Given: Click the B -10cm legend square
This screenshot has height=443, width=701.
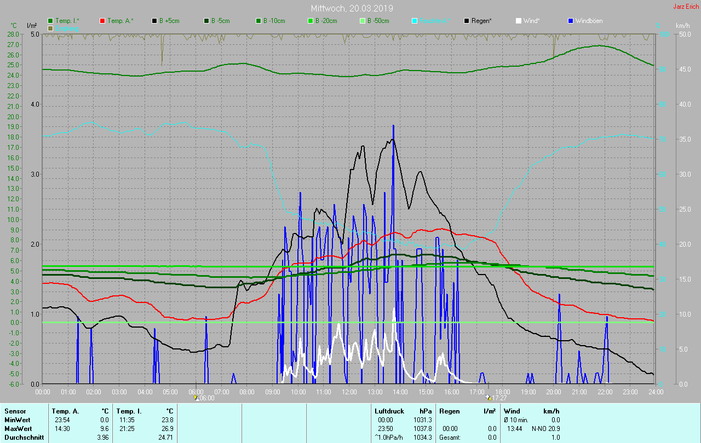Looking at the screenshot, I should pos(258,21).
